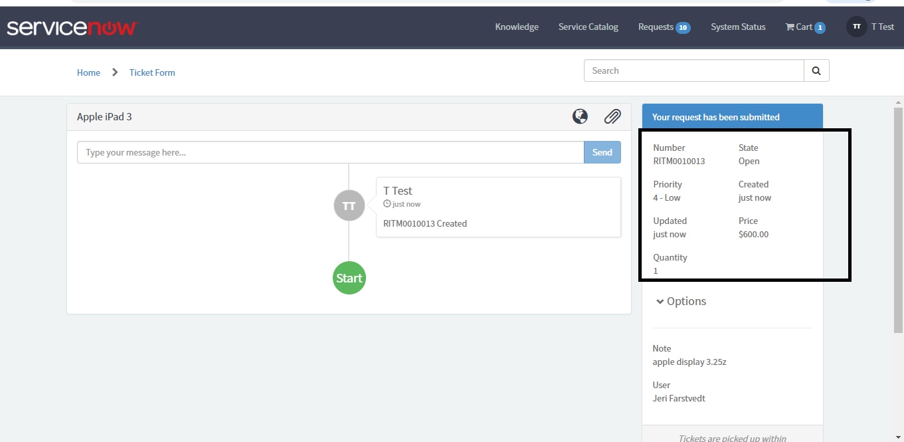Image resolution: width=904 pixels, height=442 pixels.
Task: Open the System Status page
Action: pyautogui.click(x=738, y=27)
